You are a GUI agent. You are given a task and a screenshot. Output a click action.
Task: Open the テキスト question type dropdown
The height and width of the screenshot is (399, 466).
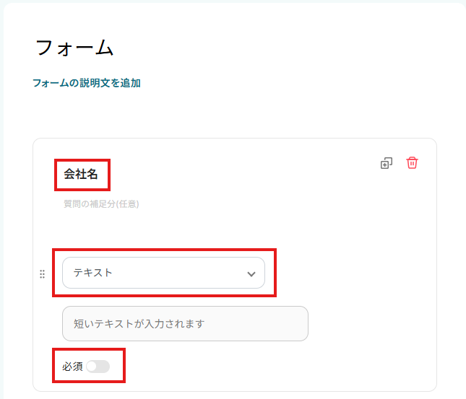pos(163,273)
